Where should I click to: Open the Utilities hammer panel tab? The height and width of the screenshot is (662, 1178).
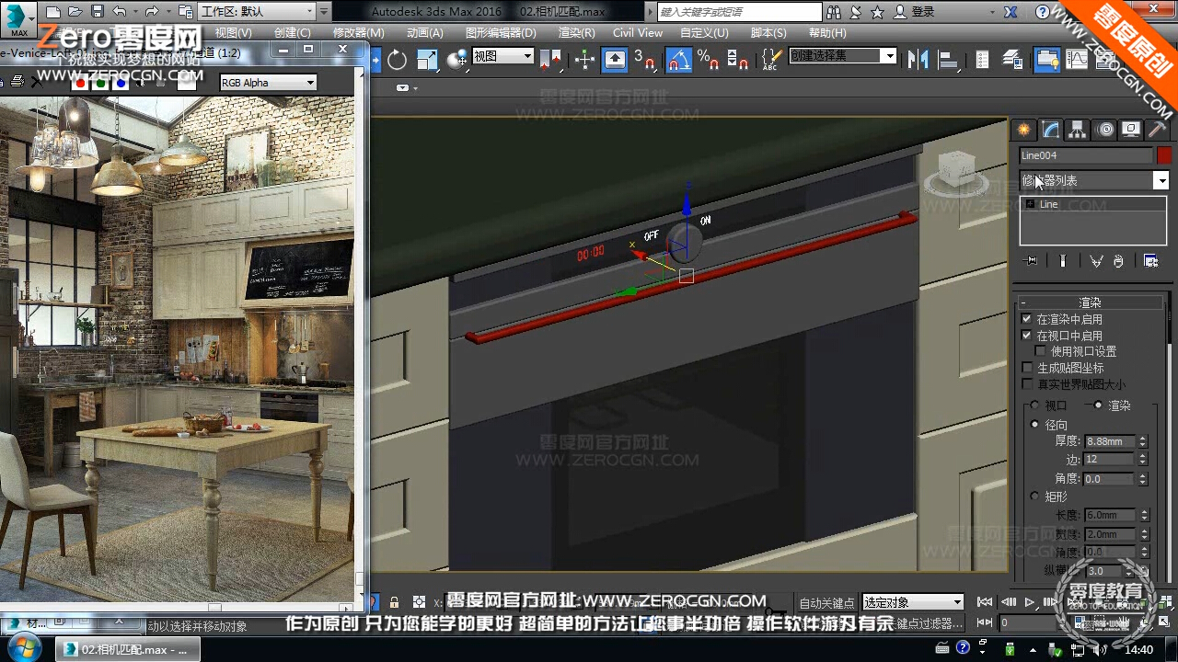[x=1158, y=130]
